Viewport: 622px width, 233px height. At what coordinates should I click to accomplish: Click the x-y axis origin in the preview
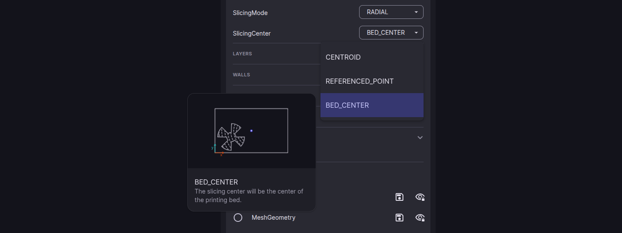tap(215, 152)
